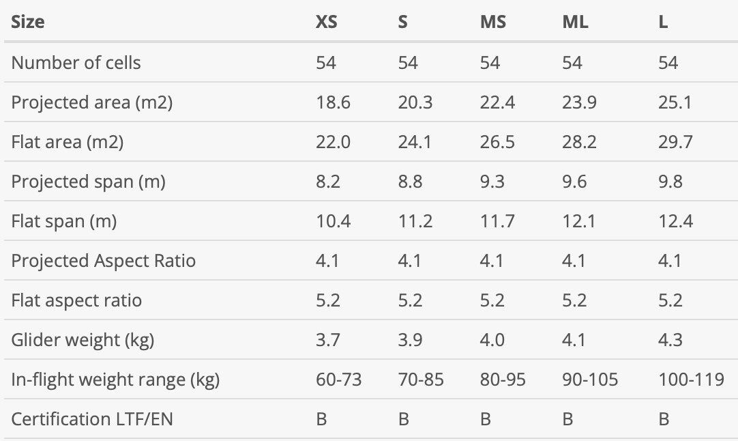Click the XS size column header
Screen dimensions: 738x441
click(326, 22)
